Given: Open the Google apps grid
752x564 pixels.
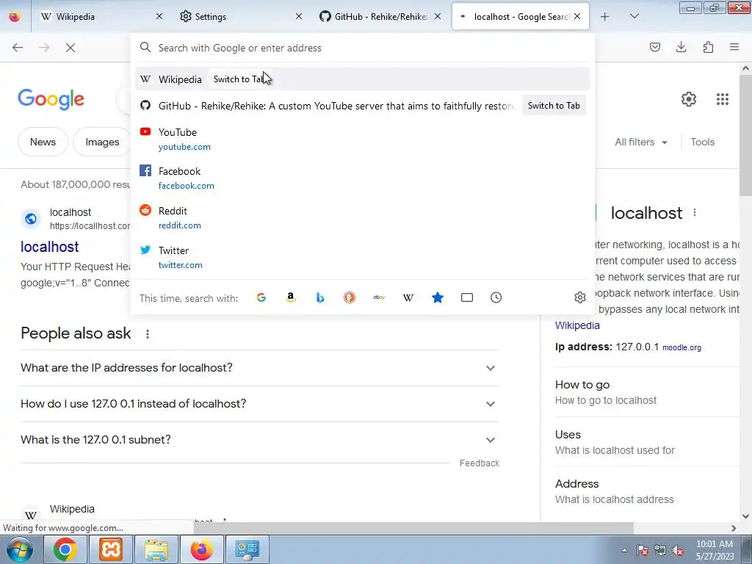Looking at the screenshot, I should (723, 99).
